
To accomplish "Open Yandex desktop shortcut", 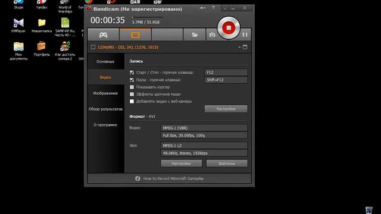I will pos(42,4).
